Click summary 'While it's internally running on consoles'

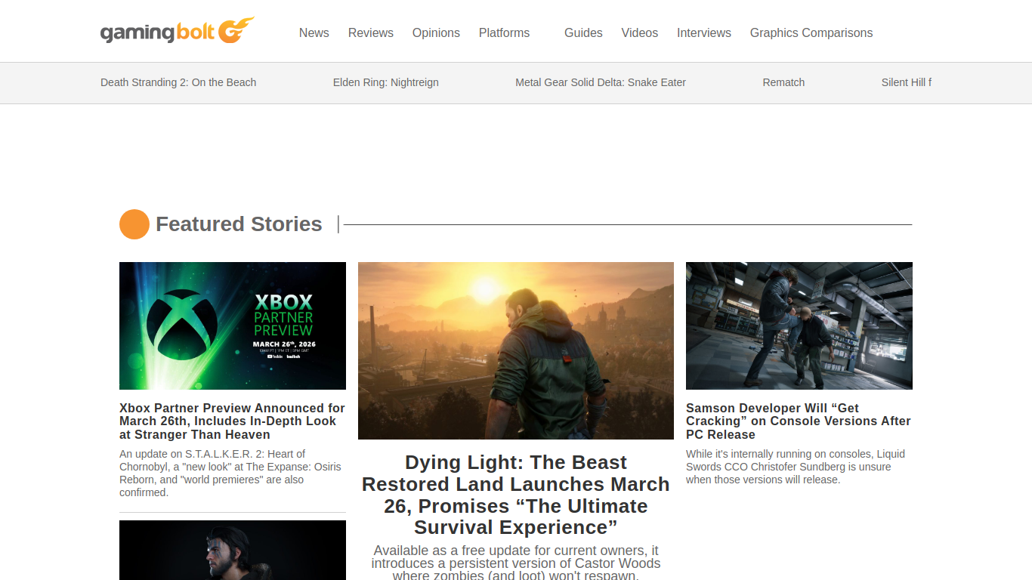click(796, 467)
